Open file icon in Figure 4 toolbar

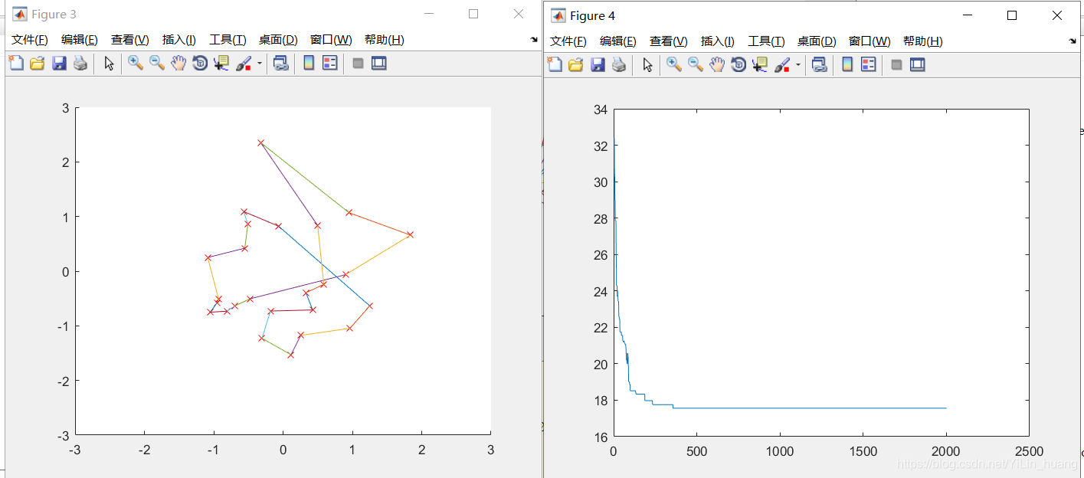point(575,65)
